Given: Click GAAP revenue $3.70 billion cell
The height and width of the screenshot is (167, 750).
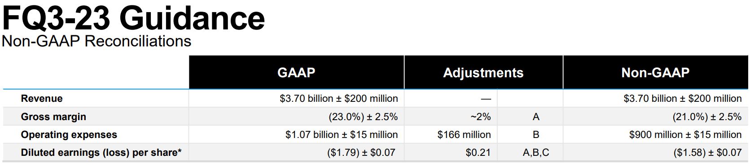Looking at the screenshot, I should (x=338, y=98).
